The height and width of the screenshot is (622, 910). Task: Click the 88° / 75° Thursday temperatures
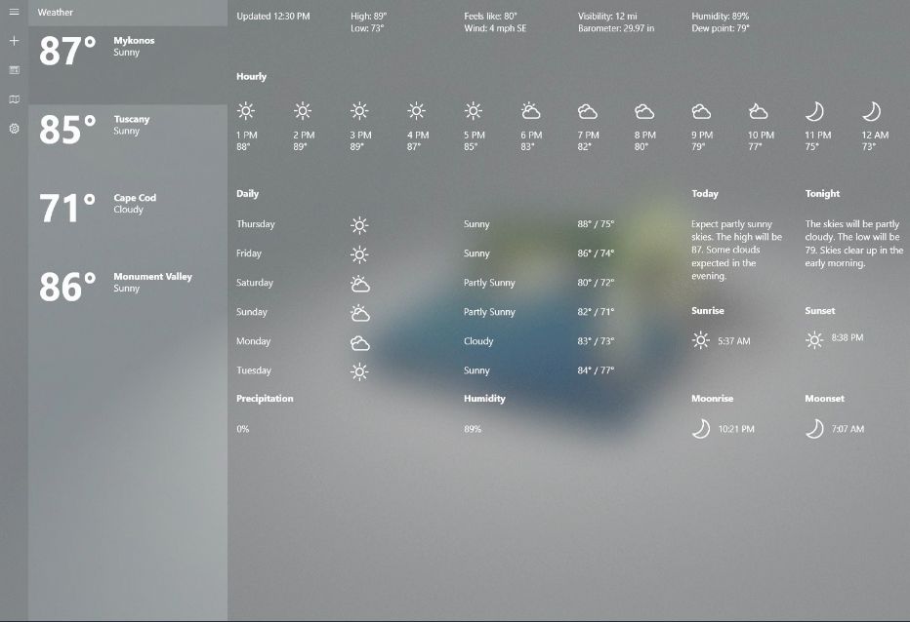coord(596,224)
